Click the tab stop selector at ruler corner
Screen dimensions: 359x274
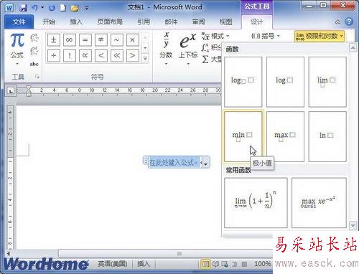point(11,91)
